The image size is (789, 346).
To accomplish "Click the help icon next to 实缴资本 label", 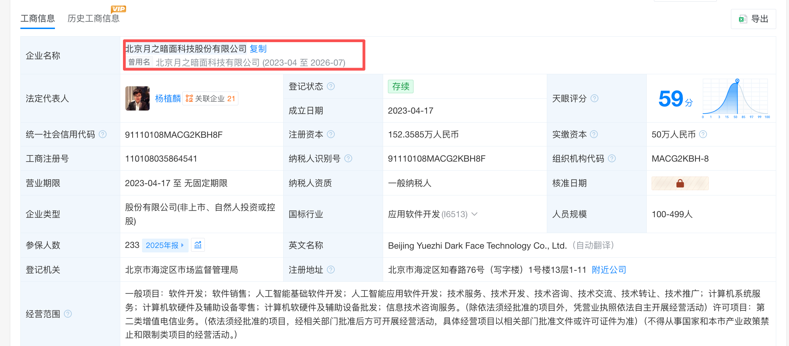I will tap(594, 134).
